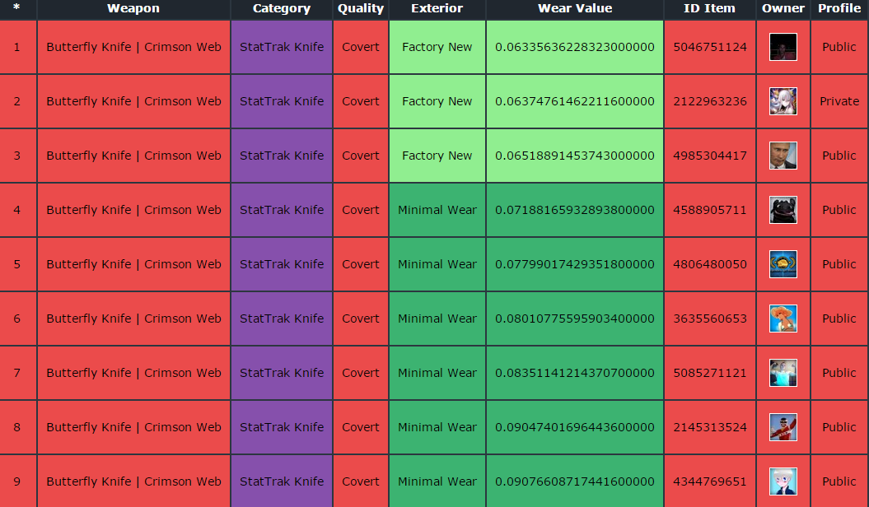The width and height of the screenshot is (869, 507).
Task: Click rank number 9 cell
Action: (16, 481)
